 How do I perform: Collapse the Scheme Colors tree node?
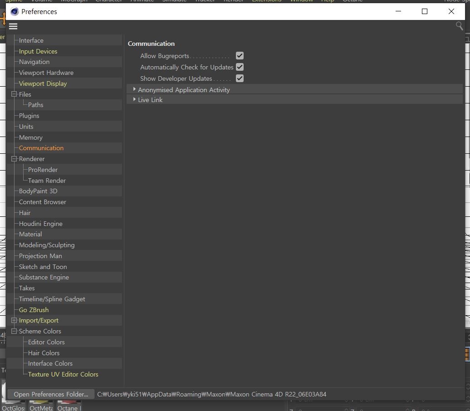point(14,331)
